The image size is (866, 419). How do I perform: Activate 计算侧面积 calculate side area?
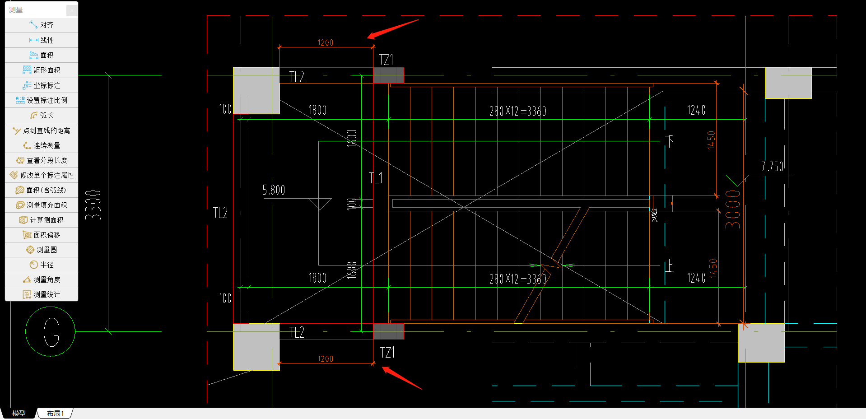[42, 220]
